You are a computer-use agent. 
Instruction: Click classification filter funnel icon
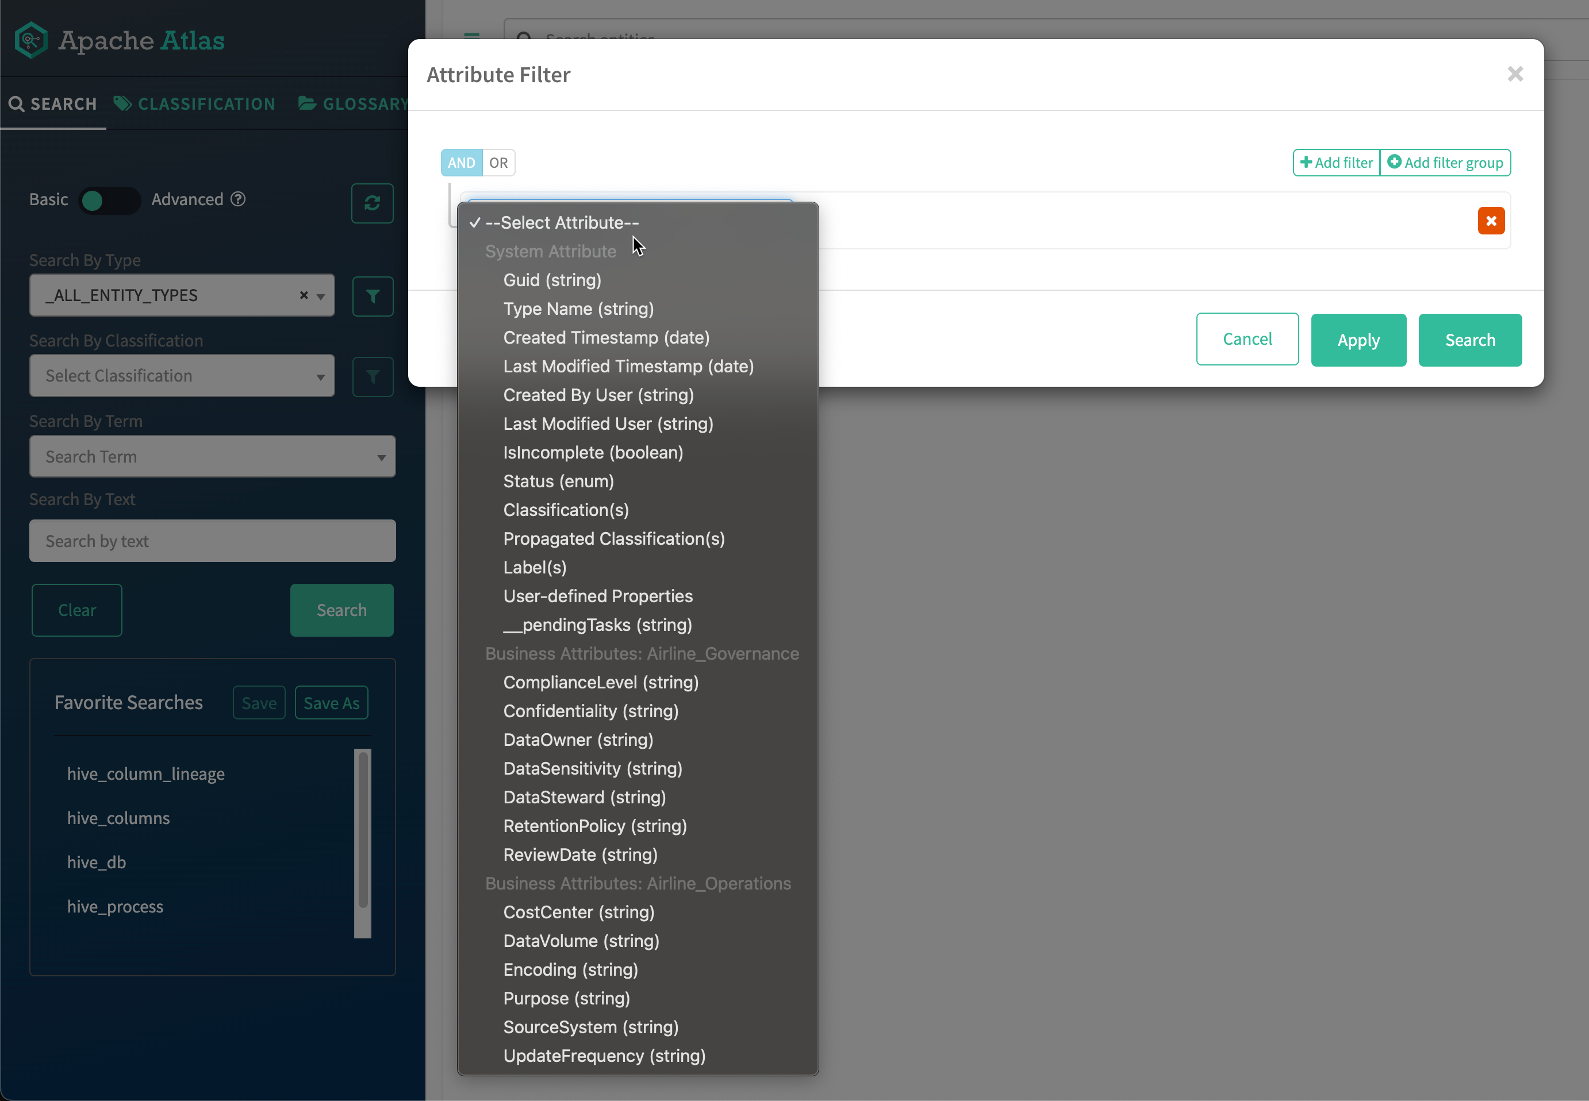pos(372,376)
